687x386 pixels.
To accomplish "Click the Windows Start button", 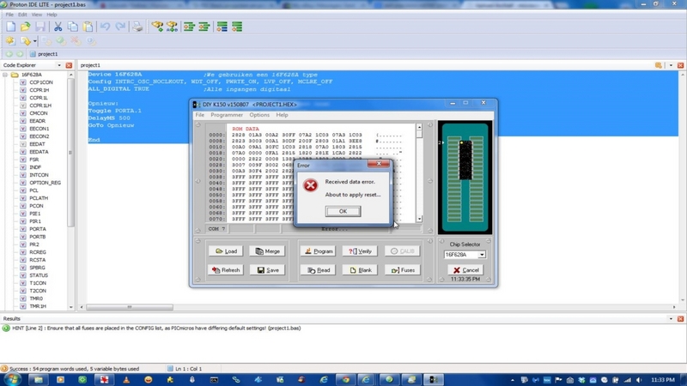I will click(x=12, y=378).
